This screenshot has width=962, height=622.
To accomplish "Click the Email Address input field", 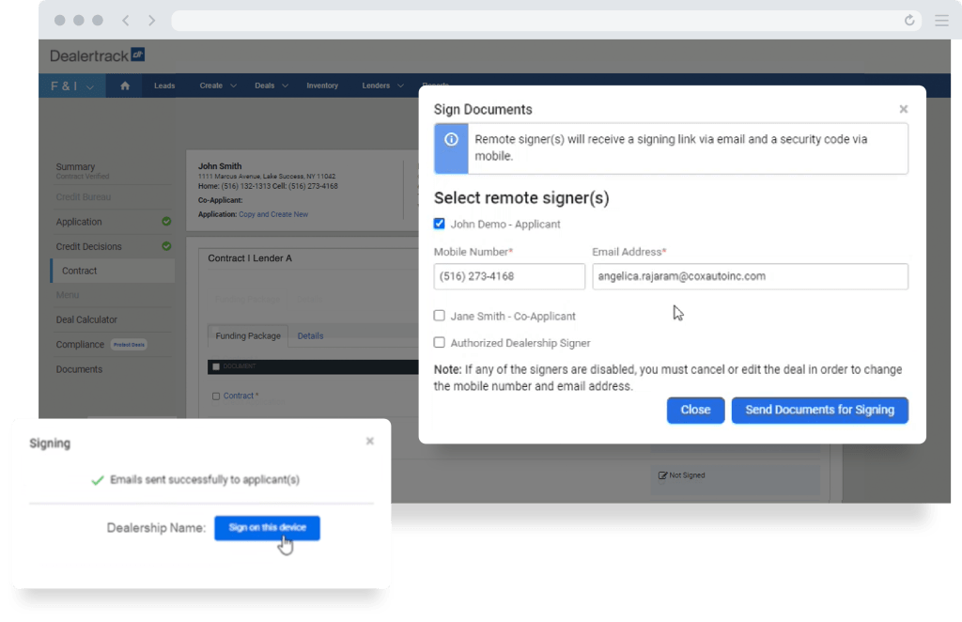I will click(750, 276).
